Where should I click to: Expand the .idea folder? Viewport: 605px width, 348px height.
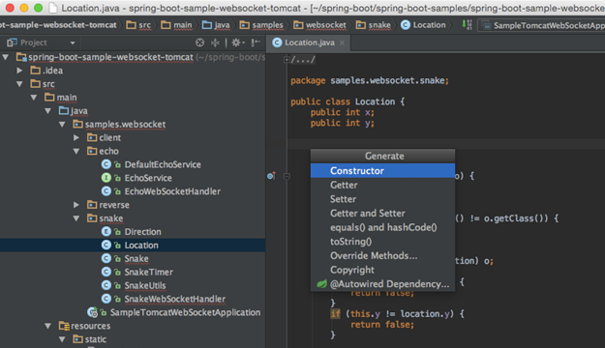tap(19, 71)
